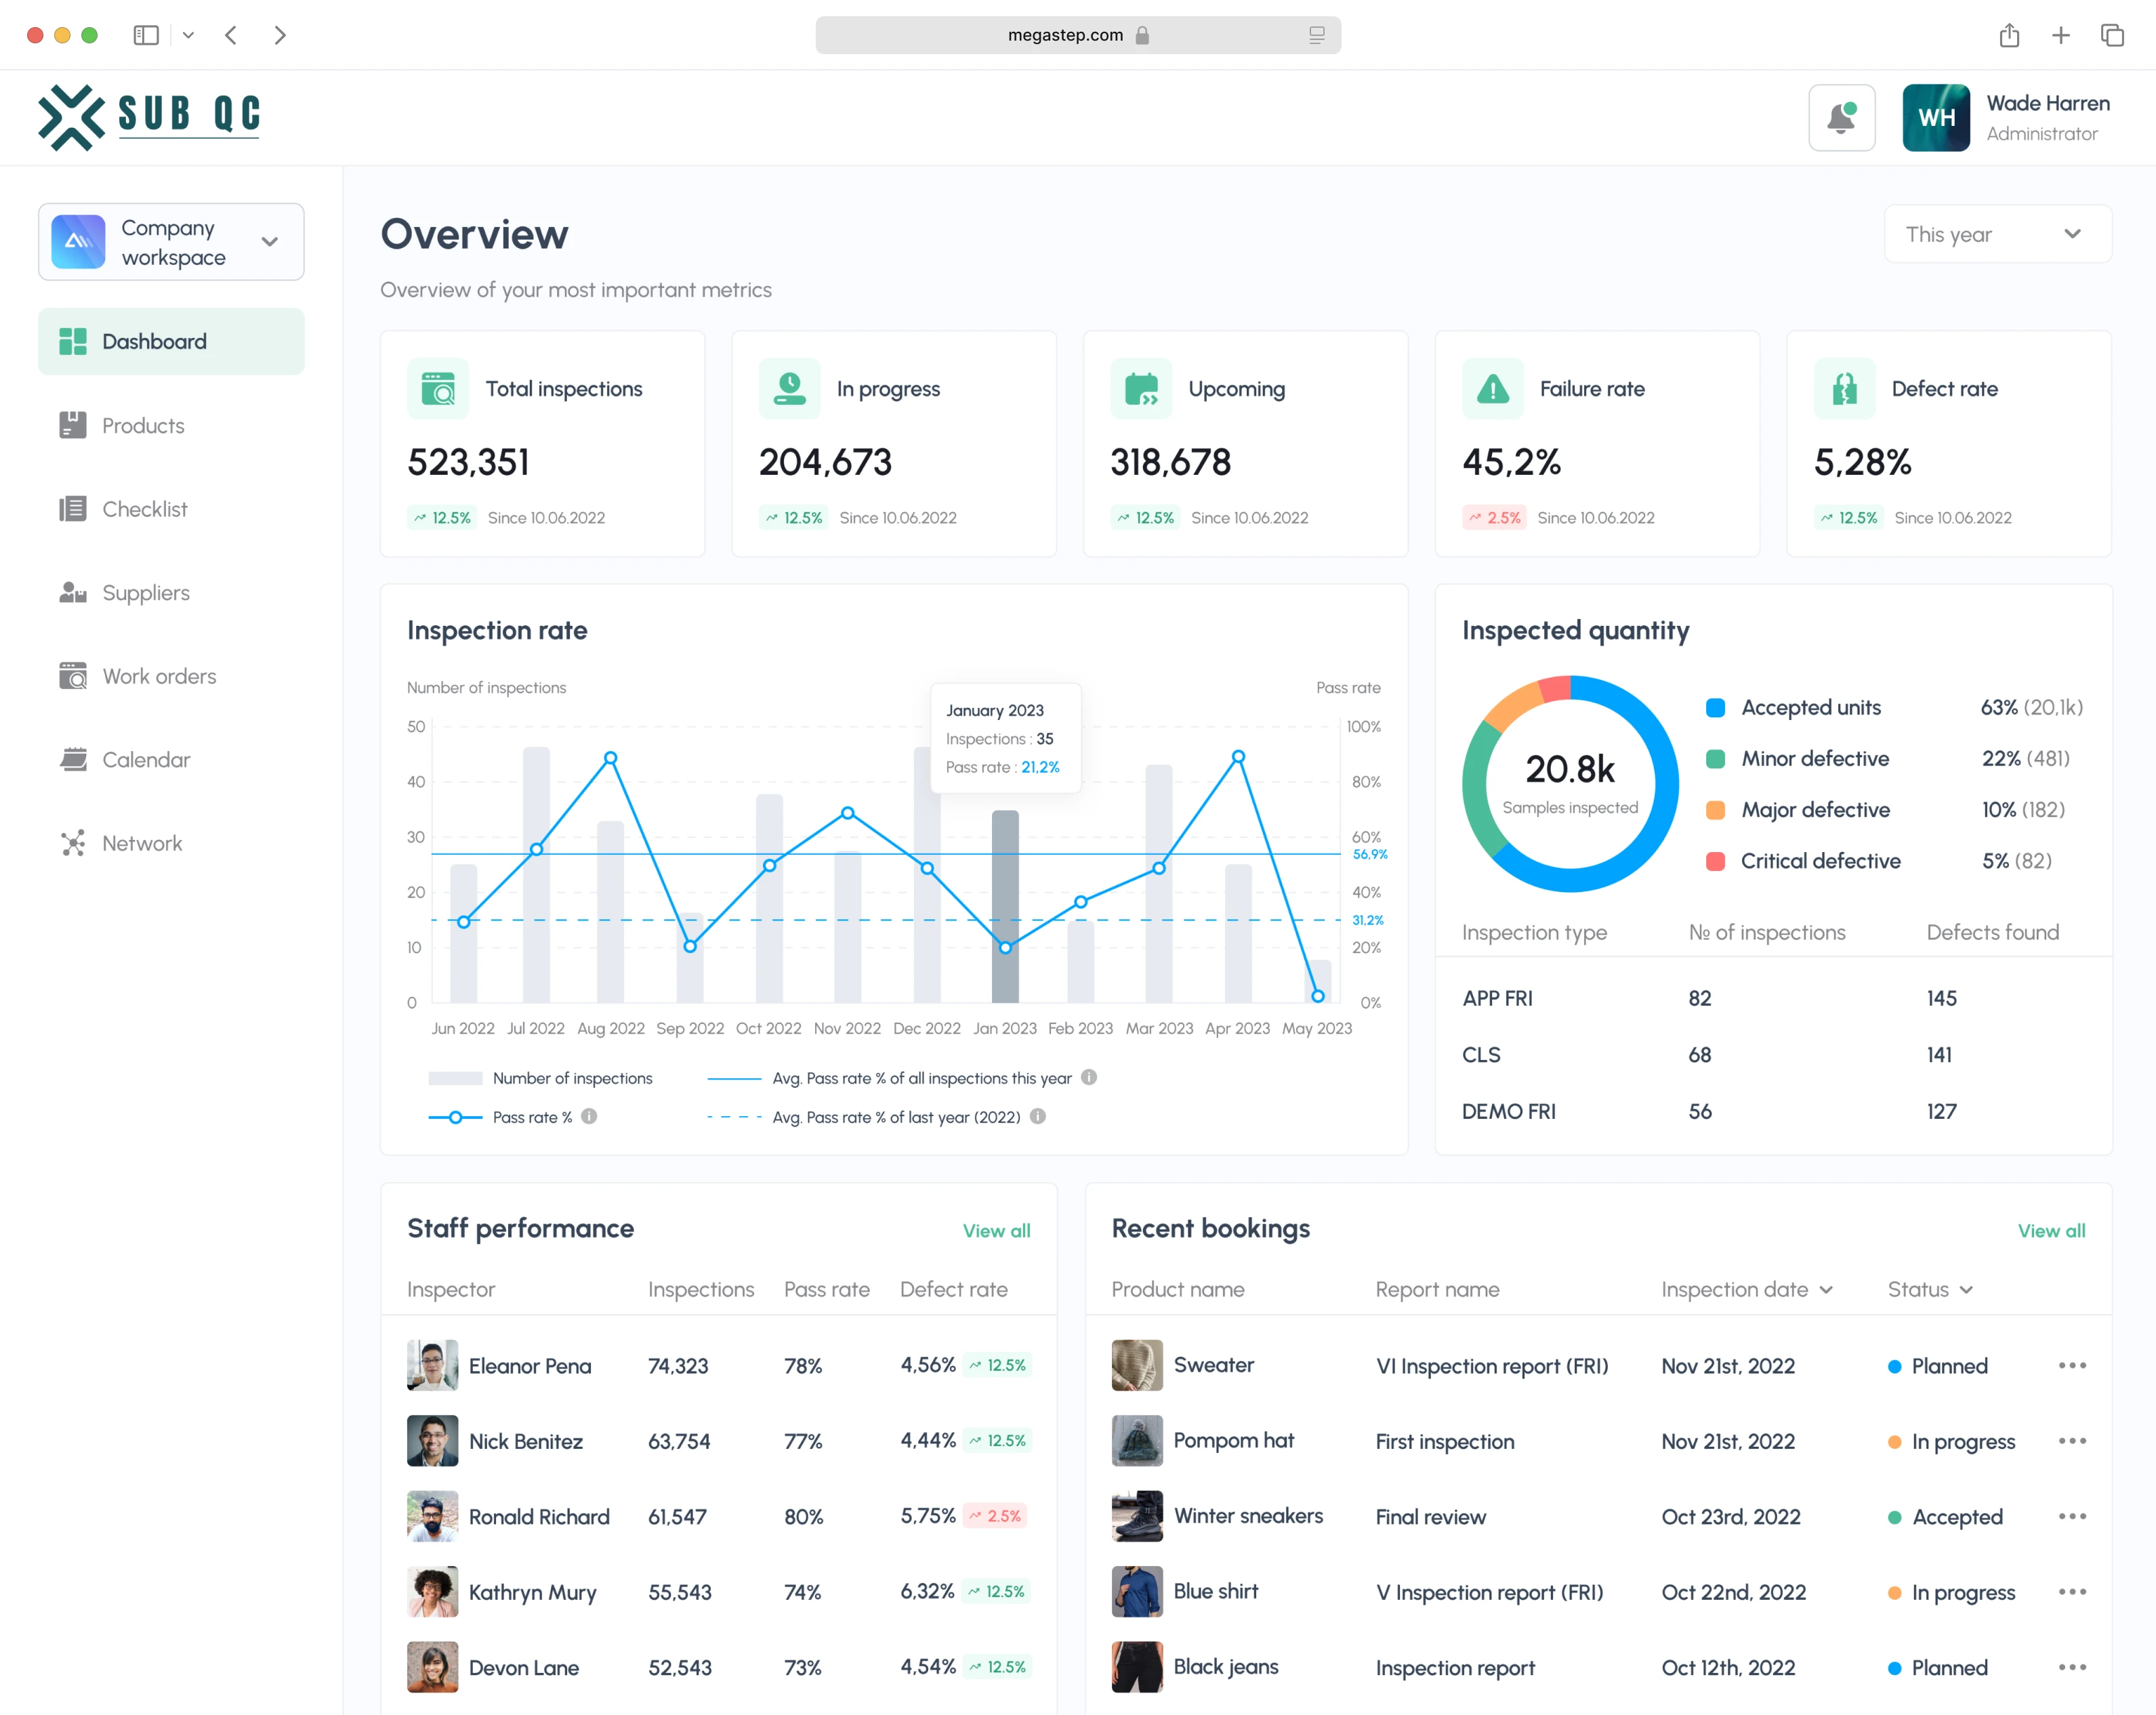This screenshot has height=1715, width=2156.
Task: Open options menu for Sweater booking
Action: (2072, 1365)
